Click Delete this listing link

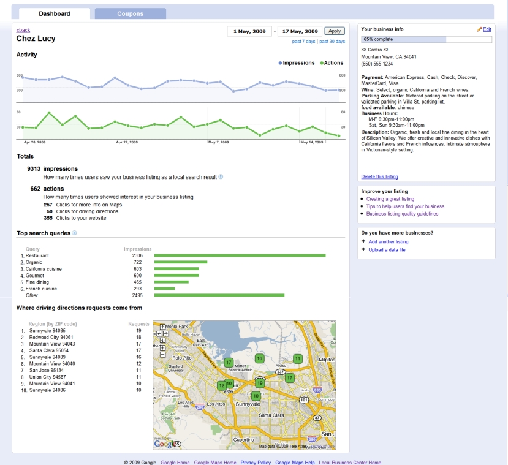[379, 176]
